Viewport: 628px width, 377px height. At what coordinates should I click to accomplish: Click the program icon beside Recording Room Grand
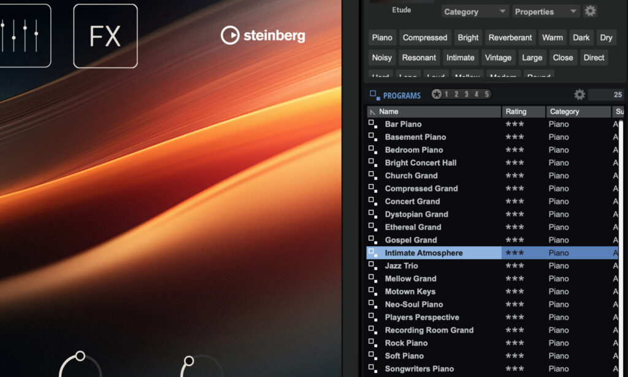[x=373, y=330]
